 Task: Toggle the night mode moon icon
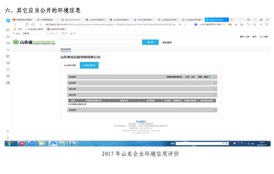click(x=255, y=25)
